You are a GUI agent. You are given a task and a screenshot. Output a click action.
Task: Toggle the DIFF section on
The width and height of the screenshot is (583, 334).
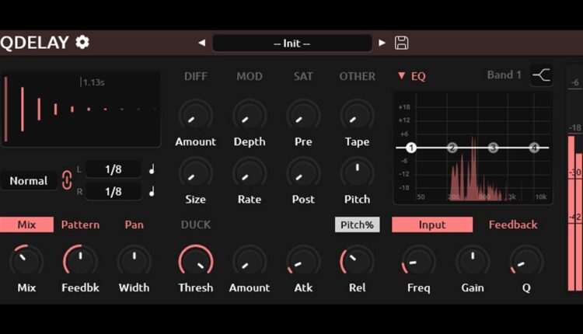pos(196,76)
